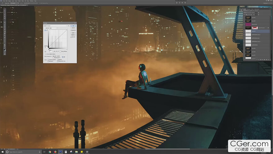Click the Input value field in Curves
Screen dimensions: 273x154
click(x=51, y=52)
